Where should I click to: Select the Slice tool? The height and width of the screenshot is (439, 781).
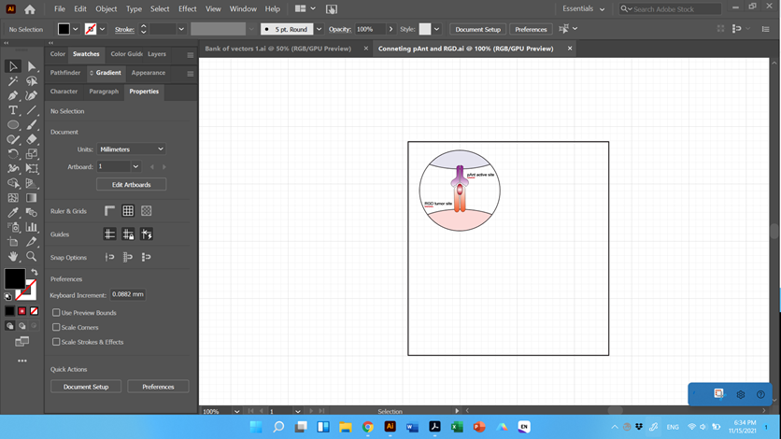pos(32,242)
